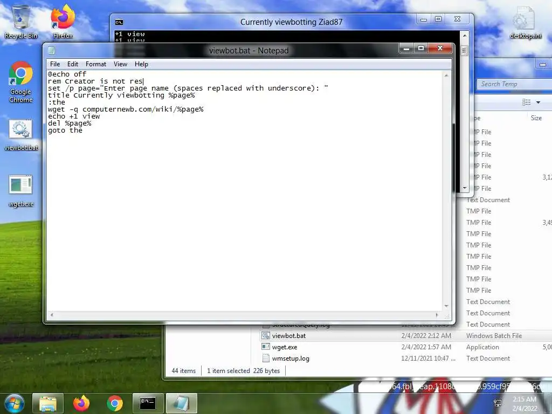Open the Notepad Help menu
This screenshot has height=414, width=552.
coord(141,64)
